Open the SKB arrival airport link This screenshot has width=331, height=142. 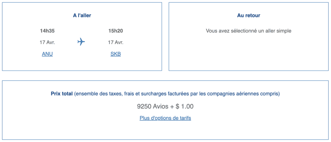coord(116,54)
